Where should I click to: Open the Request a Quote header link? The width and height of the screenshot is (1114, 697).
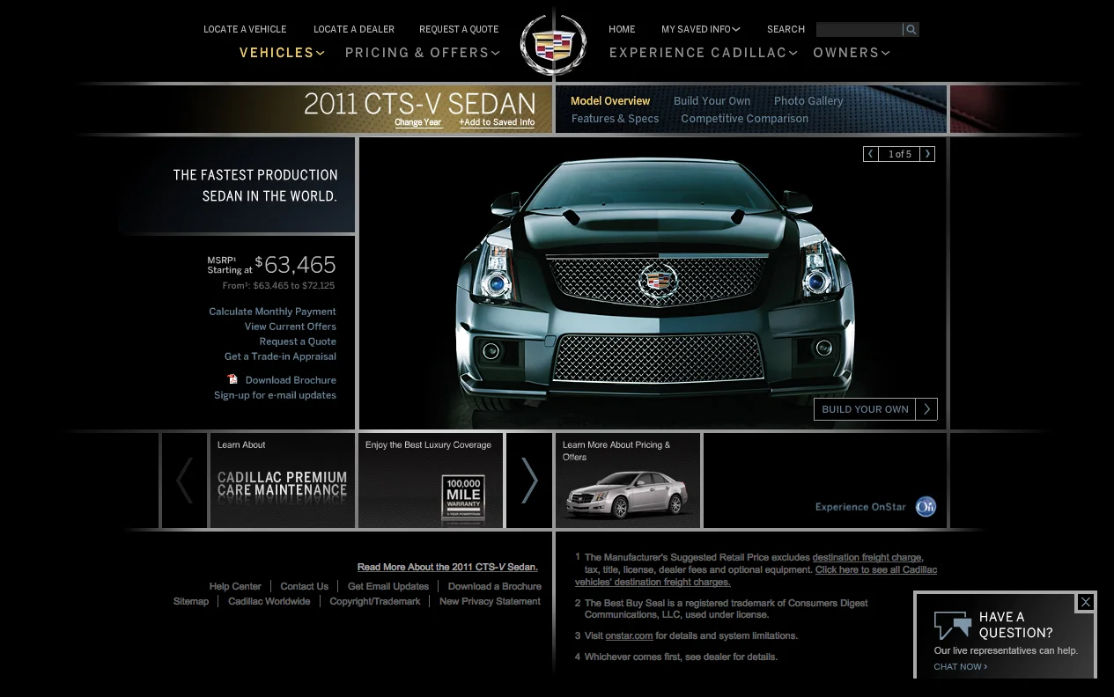click(x=459, y=29)
